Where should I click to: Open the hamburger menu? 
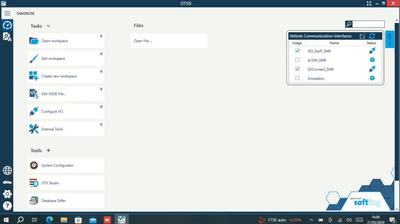pos(7,13)
